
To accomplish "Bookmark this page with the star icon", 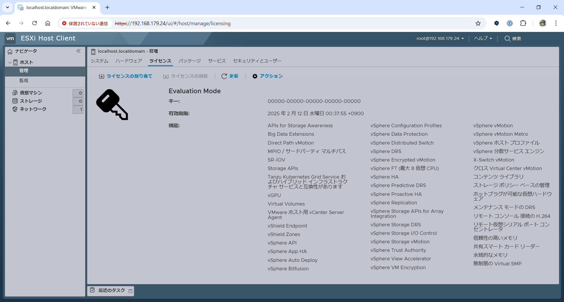I will point(478,23).
